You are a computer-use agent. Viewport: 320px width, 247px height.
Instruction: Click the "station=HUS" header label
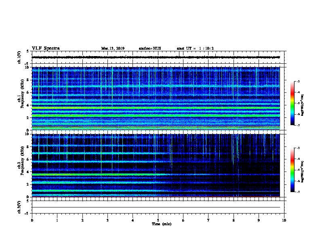click(x=150, y=48)
